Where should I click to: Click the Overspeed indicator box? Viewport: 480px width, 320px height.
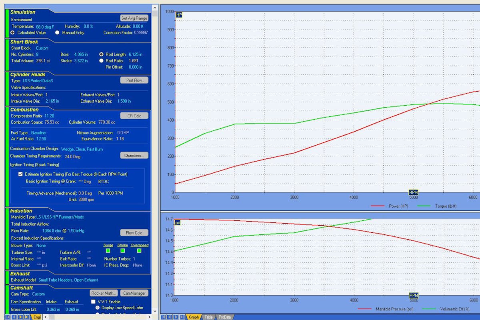point(139,251)
